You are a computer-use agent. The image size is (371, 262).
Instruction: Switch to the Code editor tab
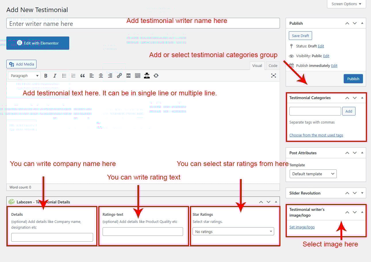point(273,65)
